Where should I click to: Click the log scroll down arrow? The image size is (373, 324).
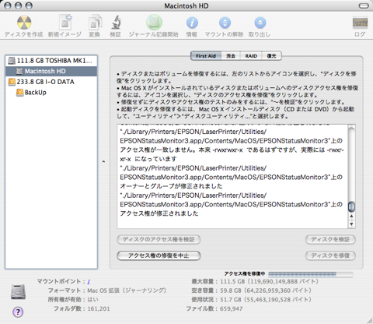pos(351,224)
